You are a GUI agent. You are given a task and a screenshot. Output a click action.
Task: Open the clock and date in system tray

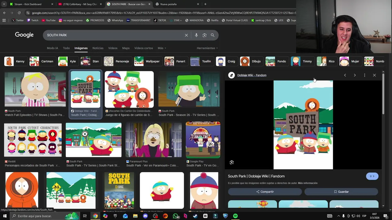(375, 216)
